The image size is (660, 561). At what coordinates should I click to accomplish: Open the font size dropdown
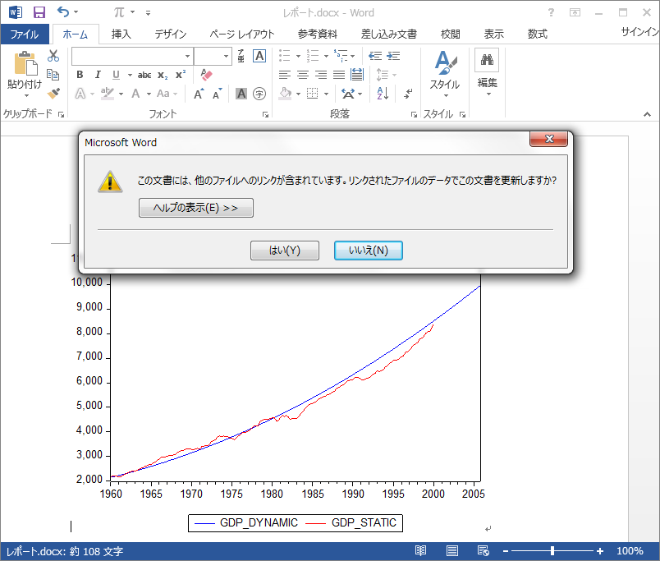[x=226, y=56]
